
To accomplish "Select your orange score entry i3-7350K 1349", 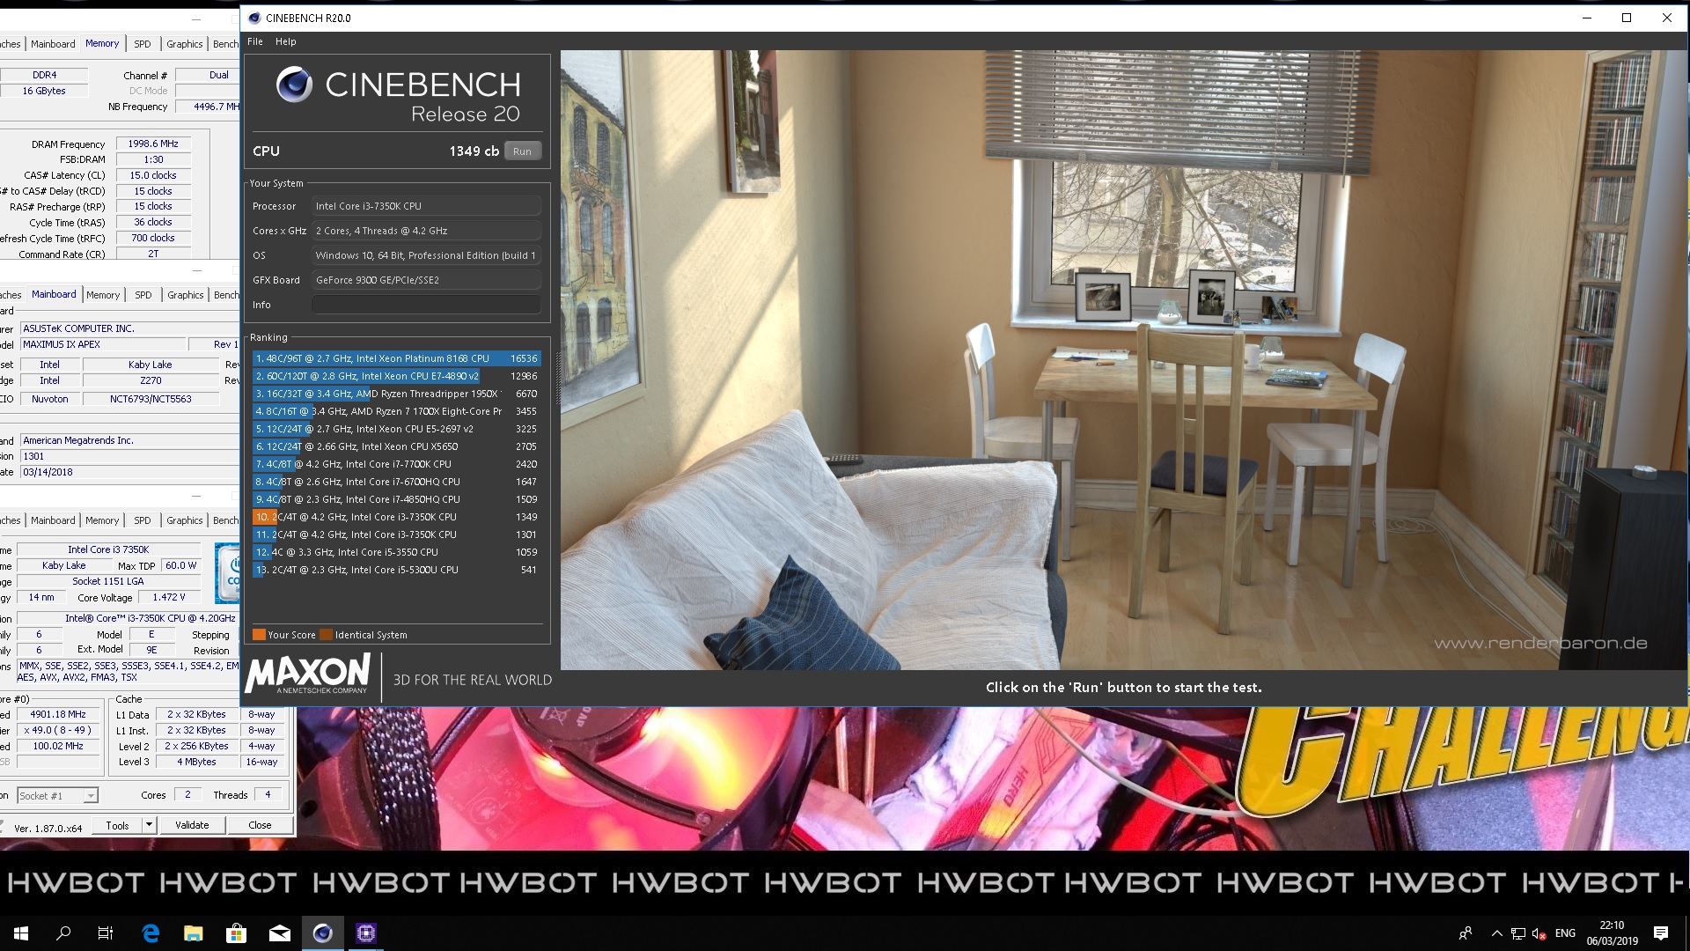I will 396,517.
